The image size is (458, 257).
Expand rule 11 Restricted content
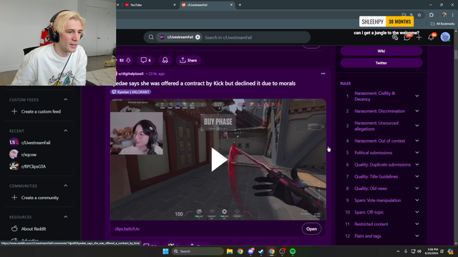click(416, 224)
